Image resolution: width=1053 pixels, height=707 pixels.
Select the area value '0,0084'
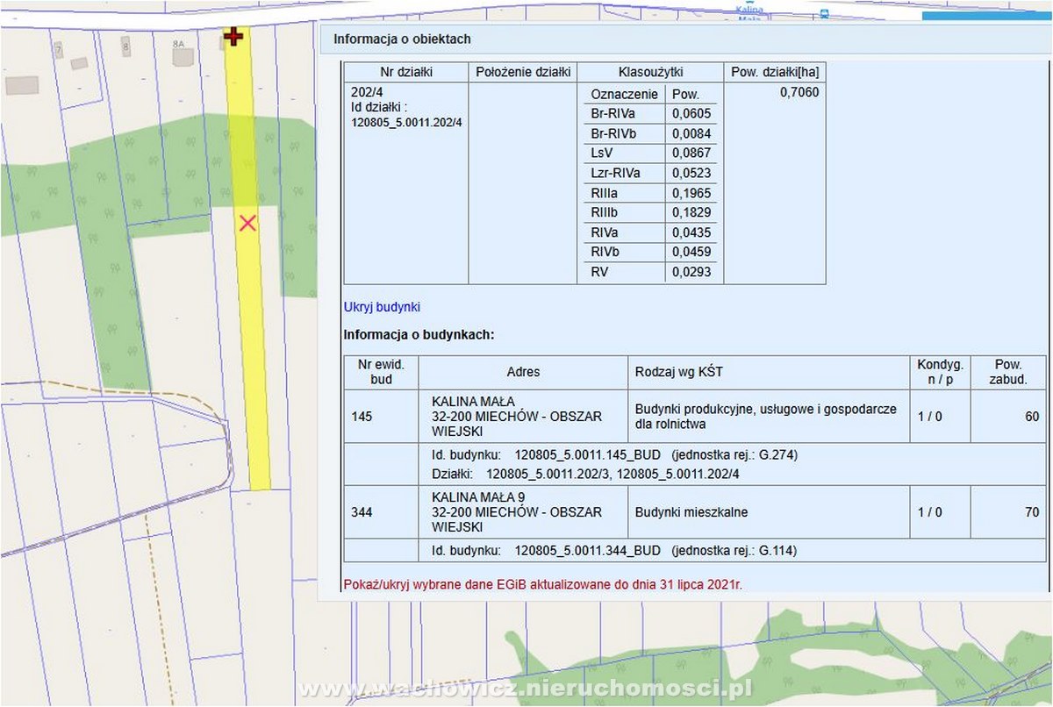691,133
